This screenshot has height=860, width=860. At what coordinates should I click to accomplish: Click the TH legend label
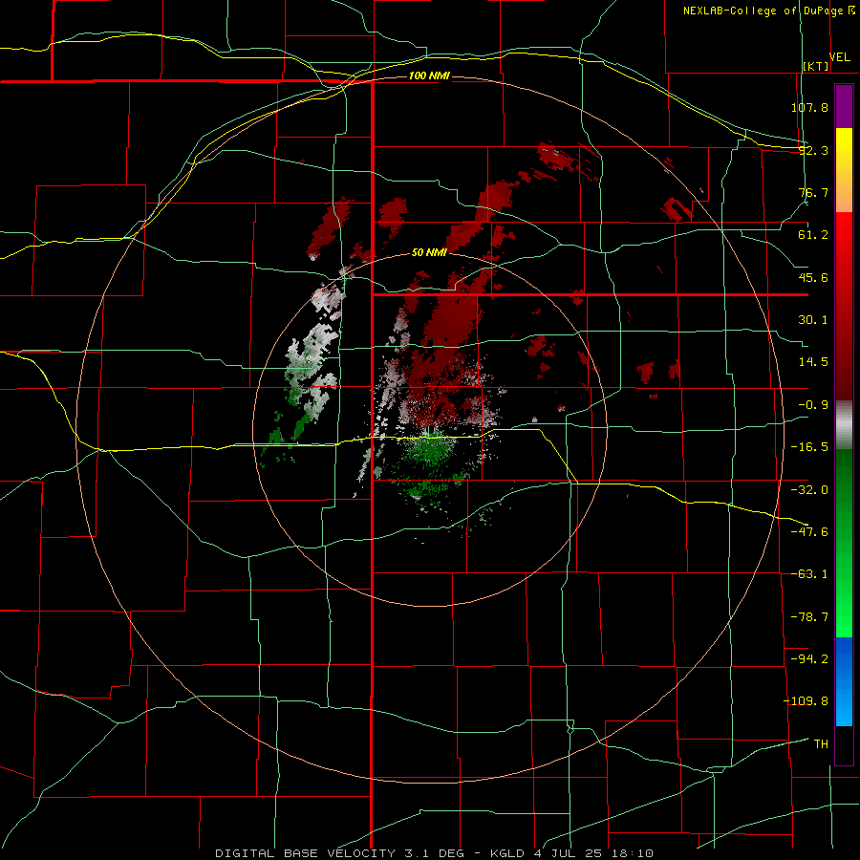821,744
